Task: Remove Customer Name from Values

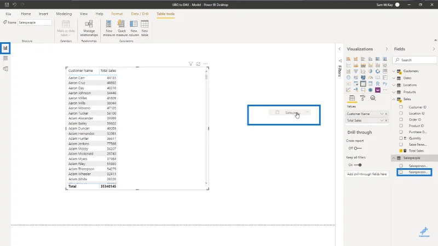Action: [x=386, y=114]
